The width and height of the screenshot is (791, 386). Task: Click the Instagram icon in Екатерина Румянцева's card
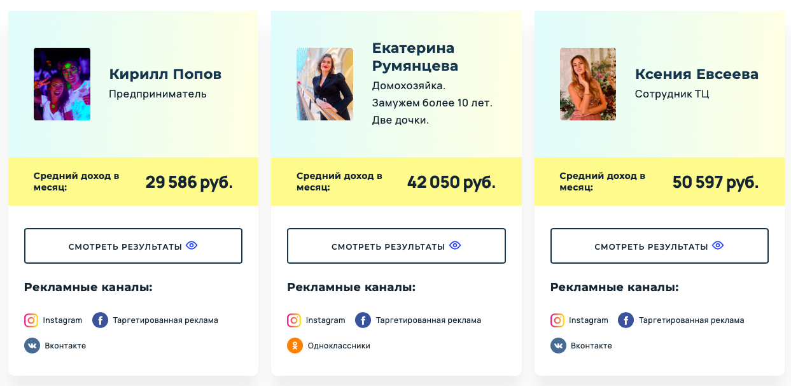pyautogui.click(x=294, y=320)
